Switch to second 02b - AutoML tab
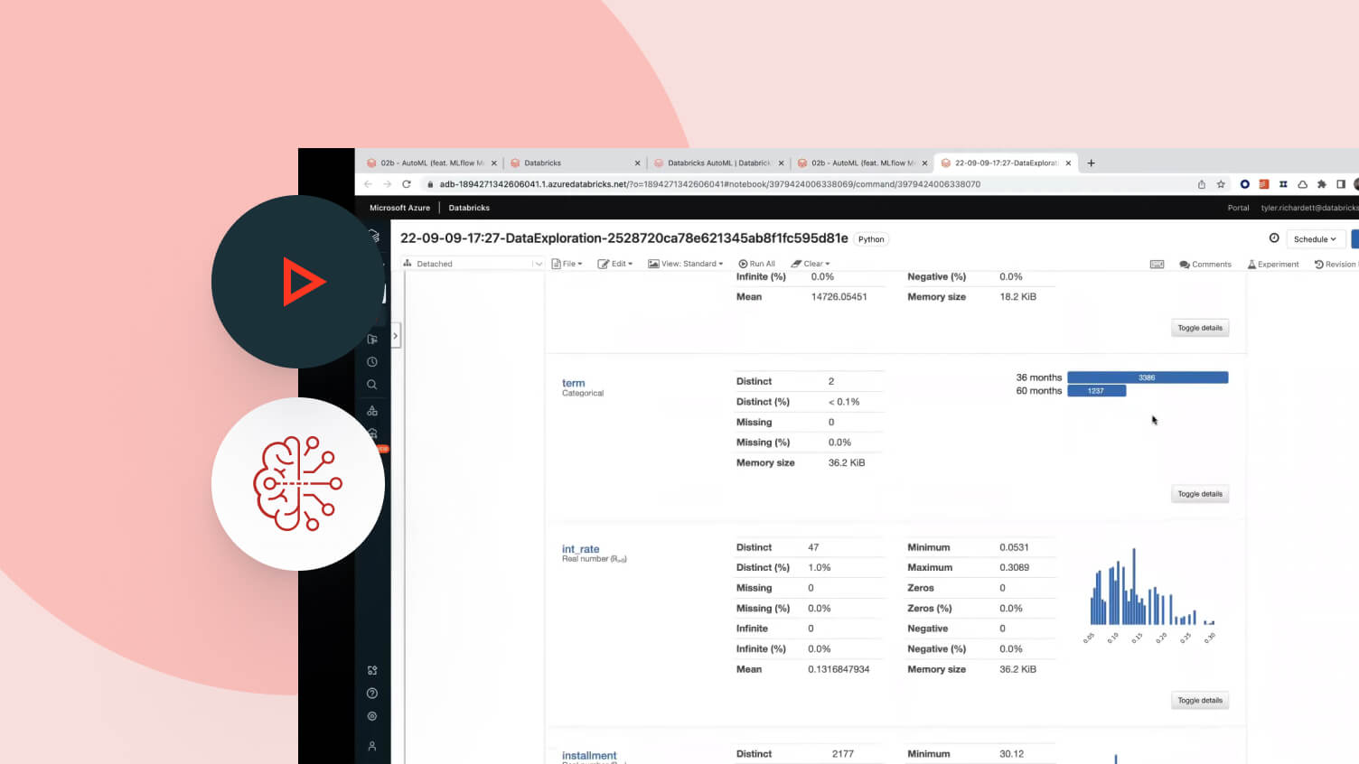This screenshot has height=764, width=1359. (863, 163)
